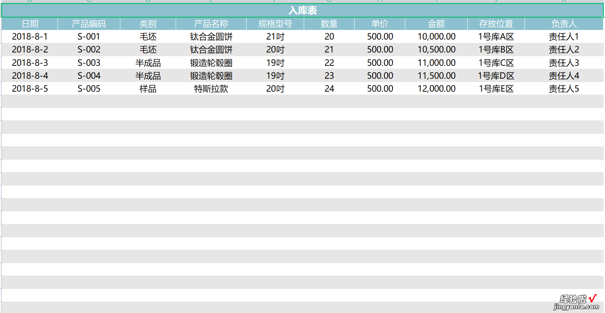
Task: Select amount cell 10,000.00
Action: point(436,37)
